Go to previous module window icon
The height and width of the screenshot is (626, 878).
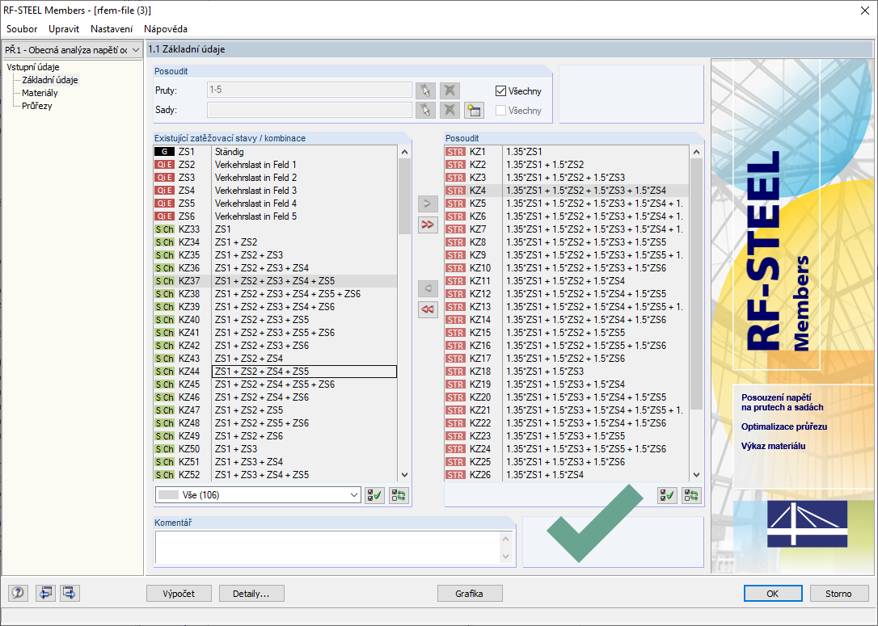click(45, 593)
